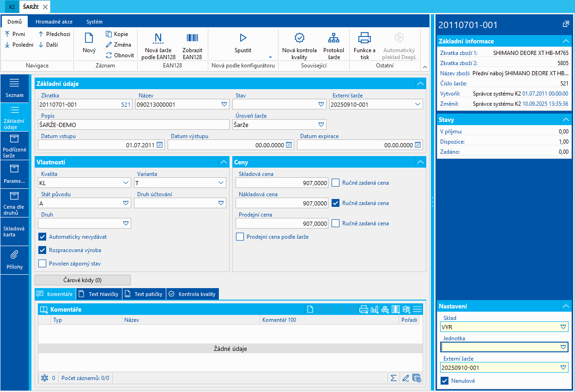575x392 pixels.
Task: Uncheck Automaticky nevydávat
Action: point(42,237)
